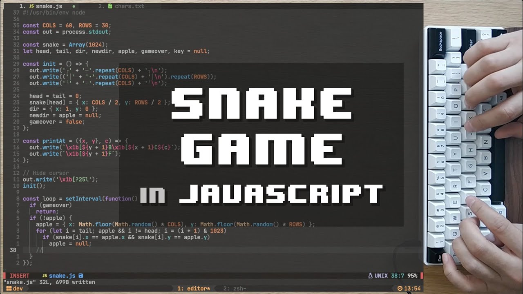The height and width of the screenshot is (294, 523).
Task: Select tmux window 1: editor
Action: (194, 289)
